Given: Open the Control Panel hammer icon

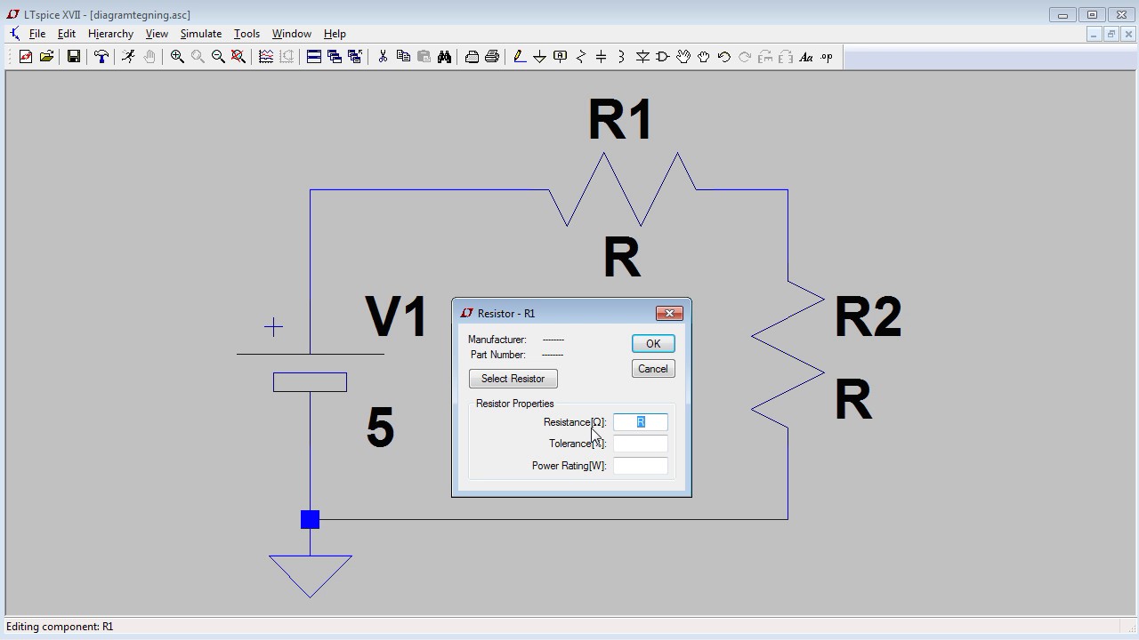Looking at the screenshot, I should pos(101,57).
